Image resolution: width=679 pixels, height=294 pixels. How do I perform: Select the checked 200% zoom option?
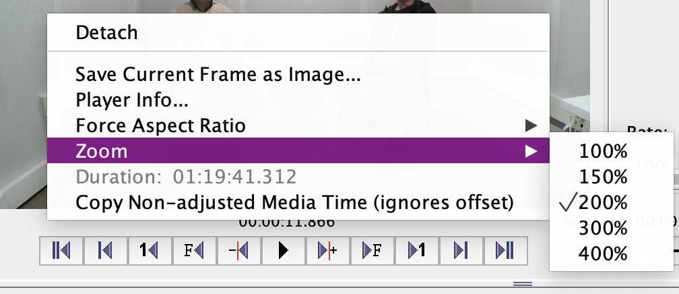(x=603, y=202)
